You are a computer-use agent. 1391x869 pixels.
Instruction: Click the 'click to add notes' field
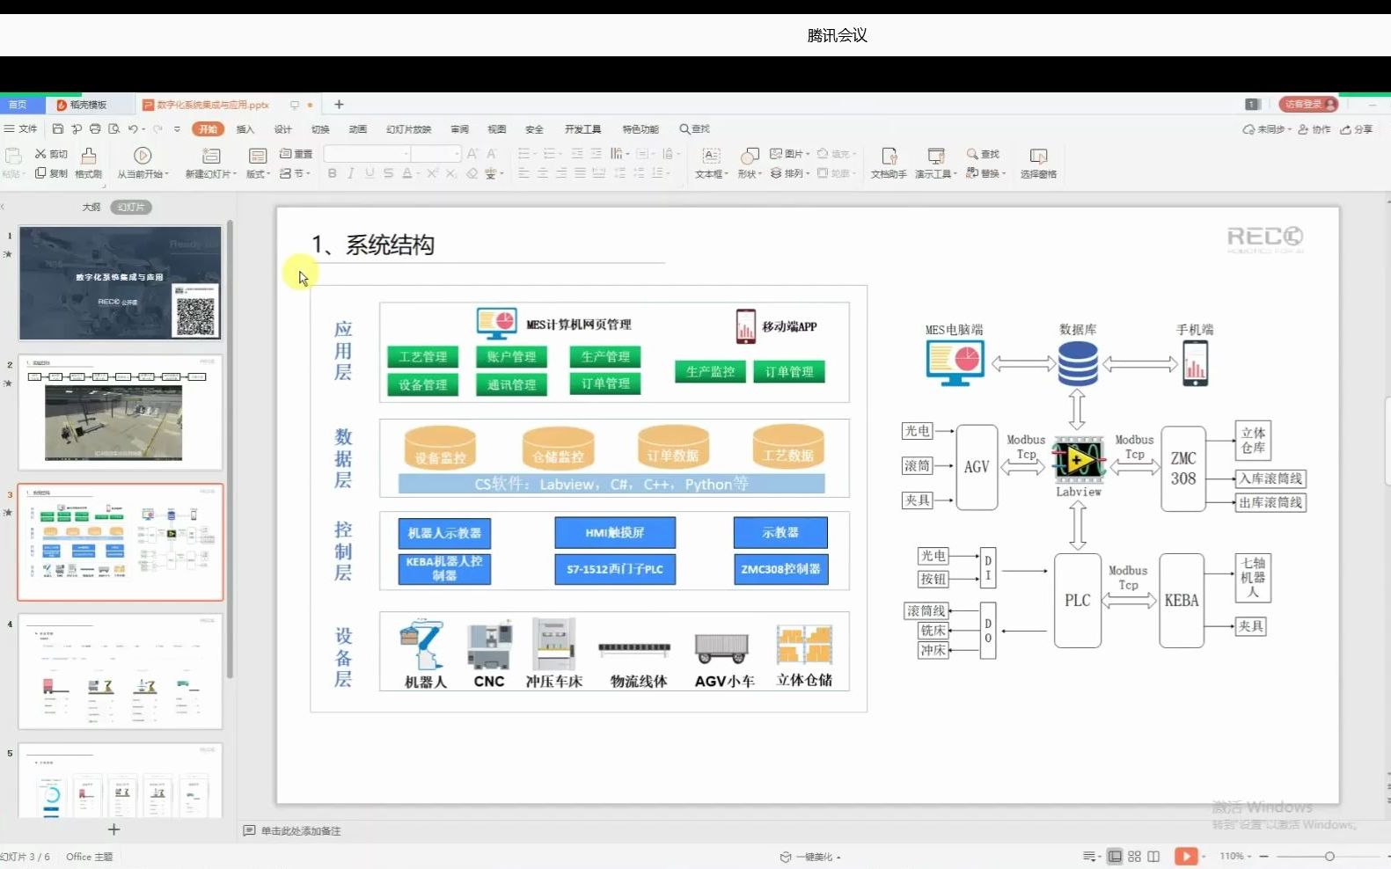pyautogui.click(x=301, y=830)
